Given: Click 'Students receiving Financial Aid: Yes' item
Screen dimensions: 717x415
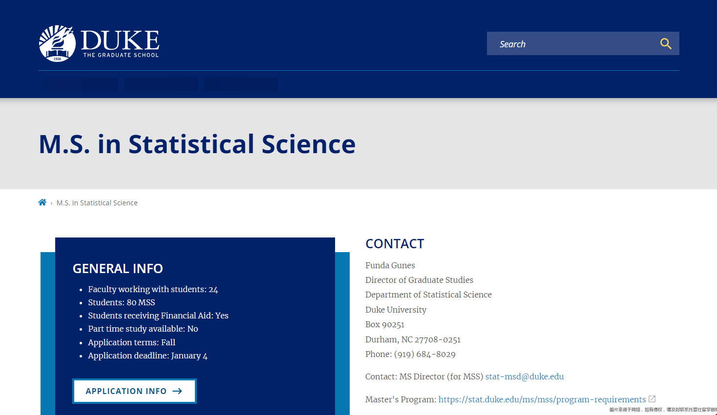Looking at the screenshot, I should tap(158, 316).
